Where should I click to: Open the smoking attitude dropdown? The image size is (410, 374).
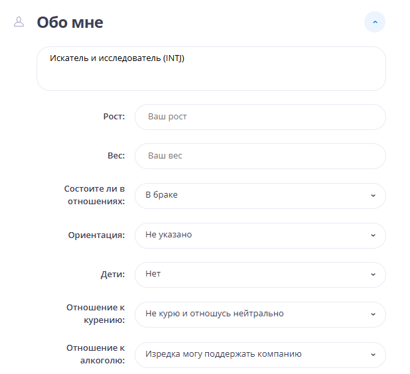tap(260, 314)
